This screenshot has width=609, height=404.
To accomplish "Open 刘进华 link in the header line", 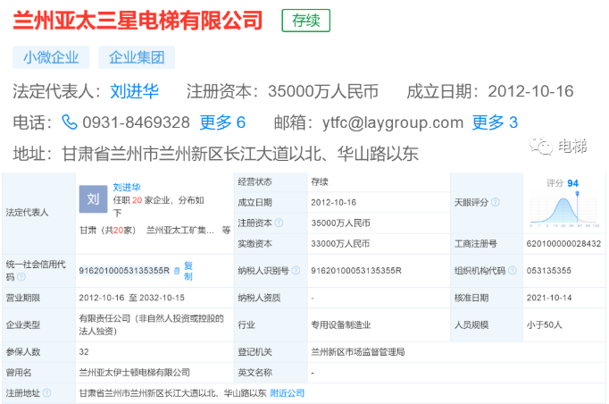I will coord(134,91).
